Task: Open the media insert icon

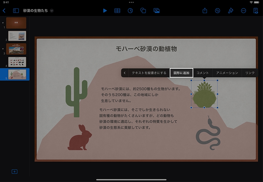Action: point(156,10)
